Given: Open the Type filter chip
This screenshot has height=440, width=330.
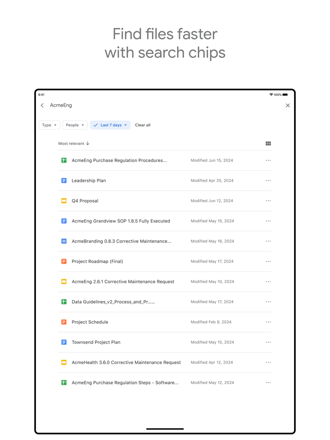Looking at the screenshot, I should pyautogui.click(x=49, y=125).
